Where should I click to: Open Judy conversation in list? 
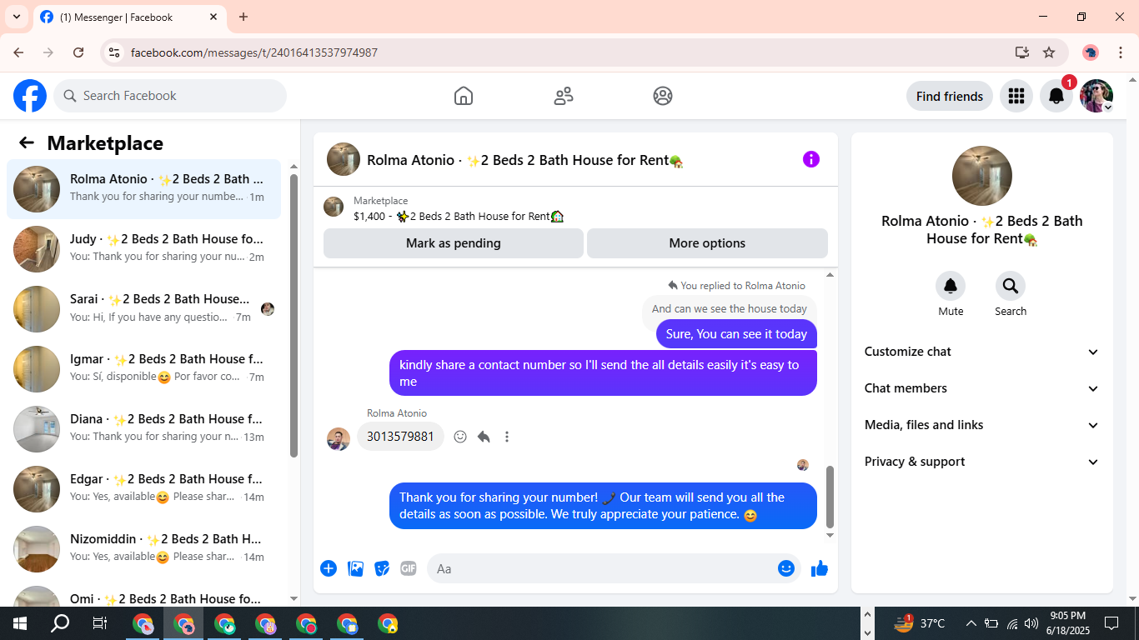(x=143, y=249)
